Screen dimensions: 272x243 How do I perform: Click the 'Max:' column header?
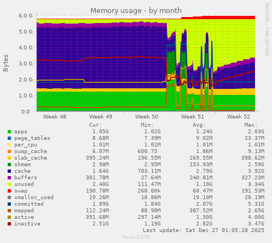point(251,125)
